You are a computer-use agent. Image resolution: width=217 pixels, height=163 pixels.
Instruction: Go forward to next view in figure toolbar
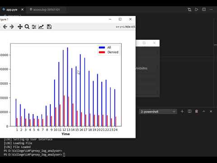[x=12, y=27]
